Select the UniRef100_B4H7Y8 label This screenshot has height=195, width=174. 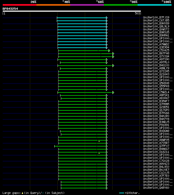point(156,119)
